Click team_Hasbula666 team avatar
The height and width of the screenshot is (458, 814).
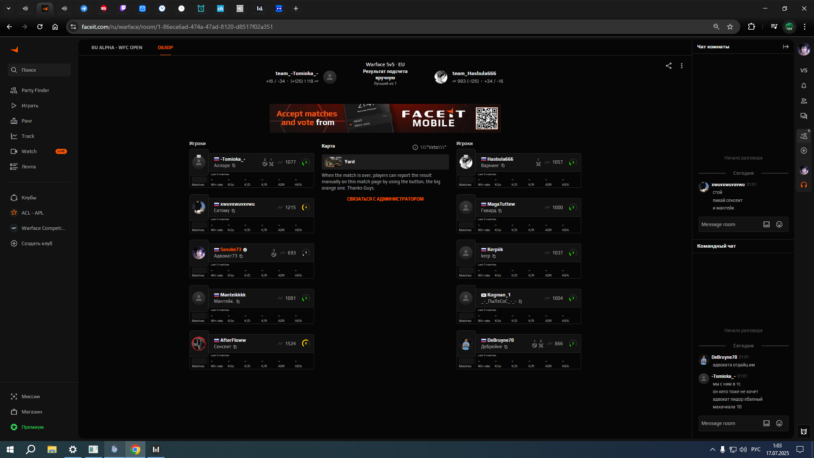(441, 77)
